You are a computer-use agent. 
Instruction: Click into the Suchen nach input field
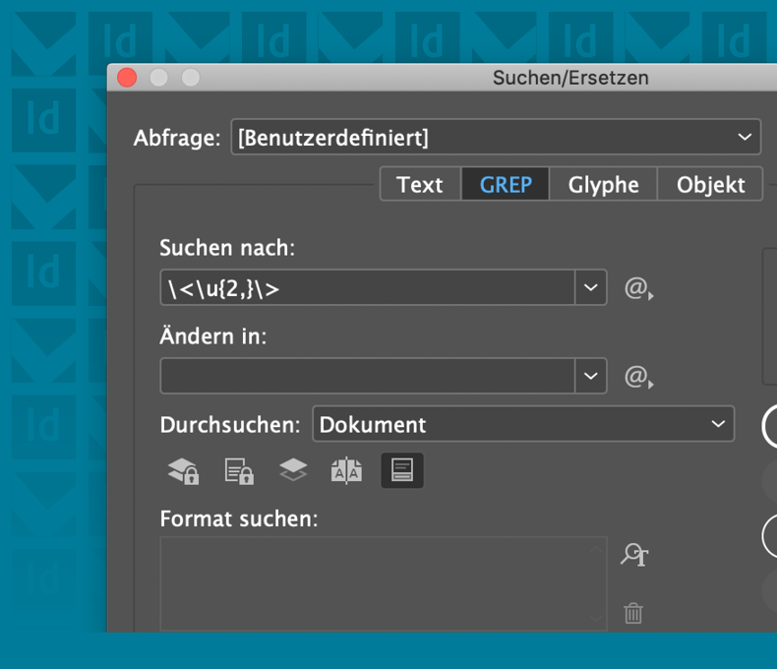tap(368, 287)
